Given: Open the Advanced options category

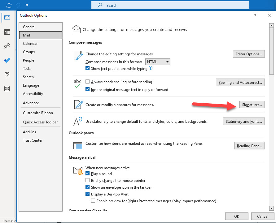Looking at the screenshot, I should click(x=41, y=103).
